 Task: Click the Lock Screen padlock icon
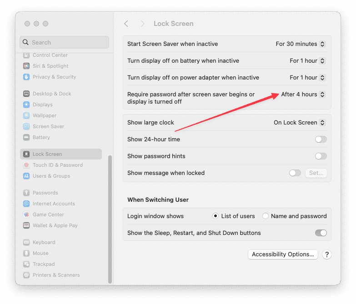pyautogui.click(x=26, y=154)
